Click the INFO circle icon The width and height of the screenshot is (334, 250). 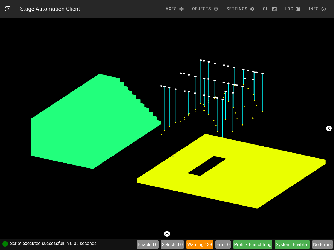click(x=324, y=9)
